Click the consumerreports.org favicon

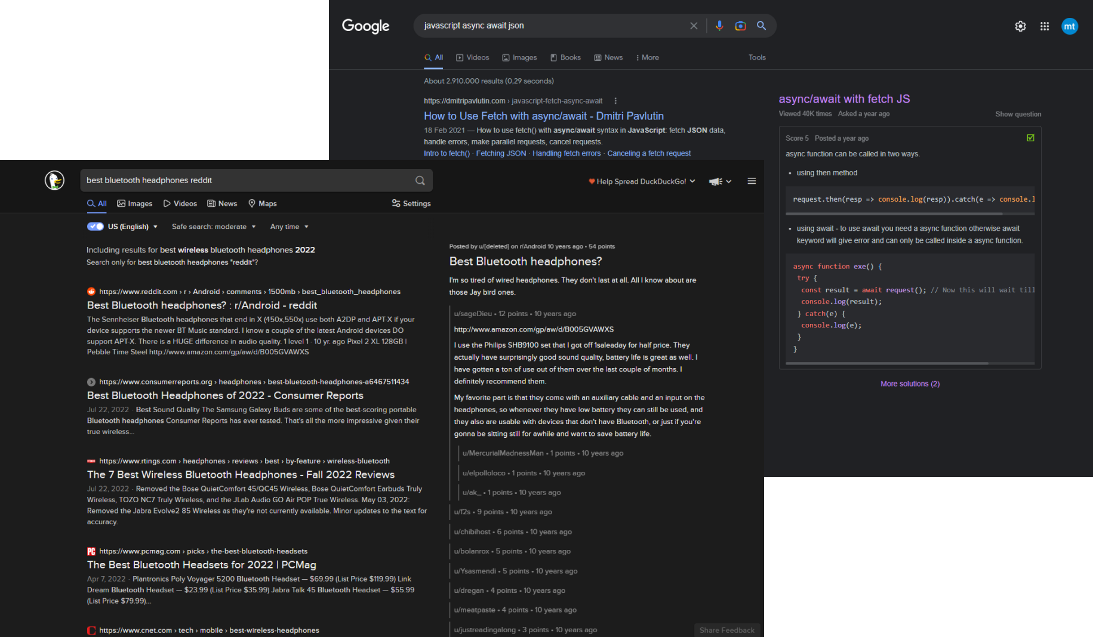[x=91, y=382]
